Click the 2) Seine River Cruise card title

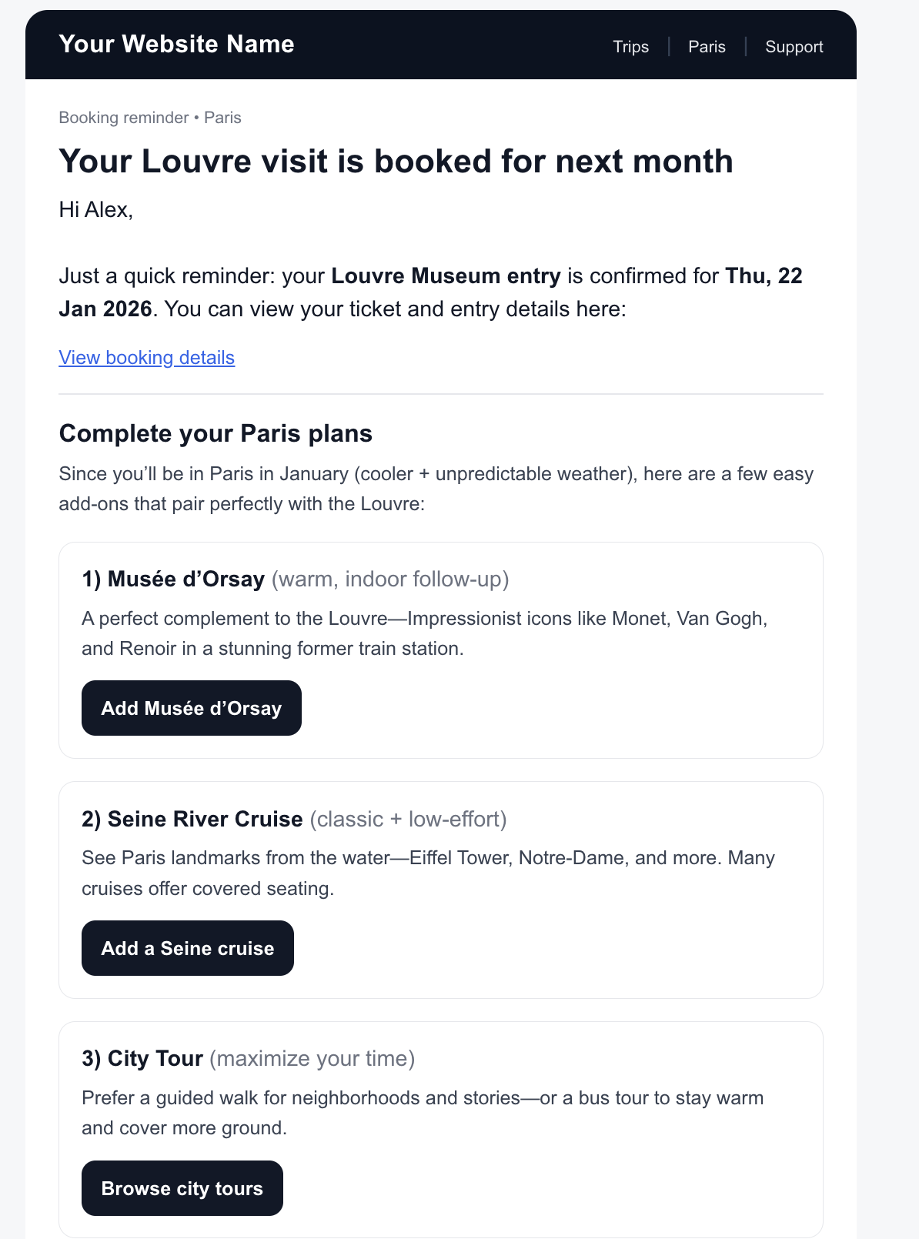(x=192, y=819)
